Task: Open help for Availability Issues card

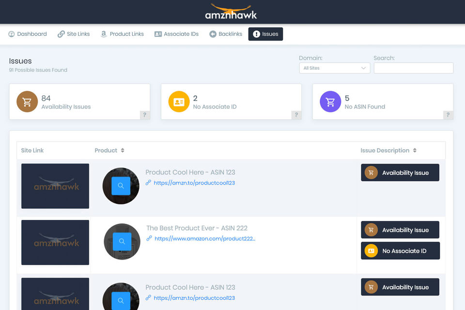Action: point(145,115)
